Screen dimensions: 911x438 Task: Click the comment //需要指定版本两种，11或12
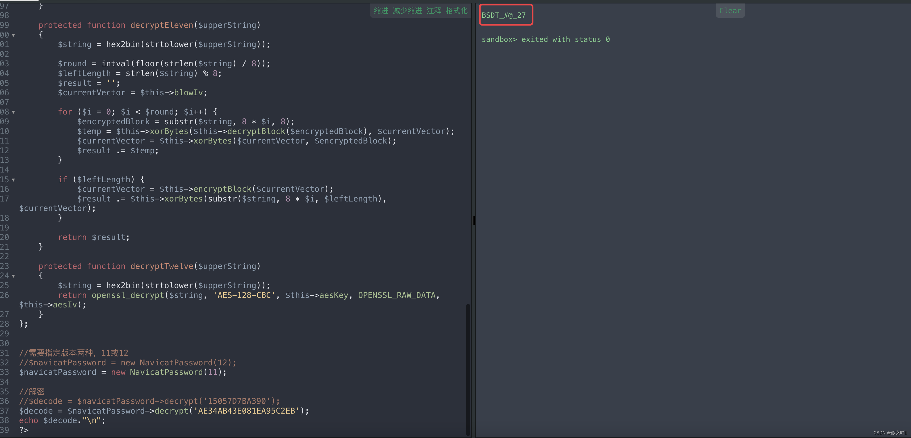pyautogui.click(x=74, y=353)
